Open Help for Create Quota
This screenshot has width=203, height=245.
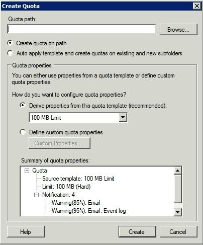[26, 232]
